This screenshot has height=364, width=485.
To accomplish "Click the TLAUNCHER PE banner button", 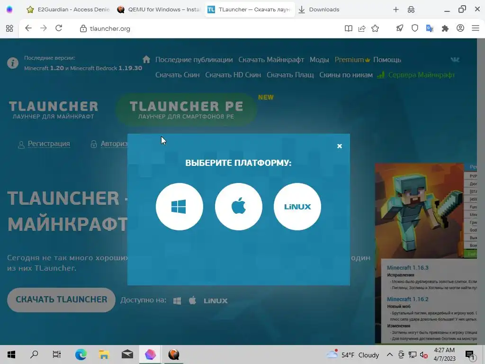I will 186,109.
